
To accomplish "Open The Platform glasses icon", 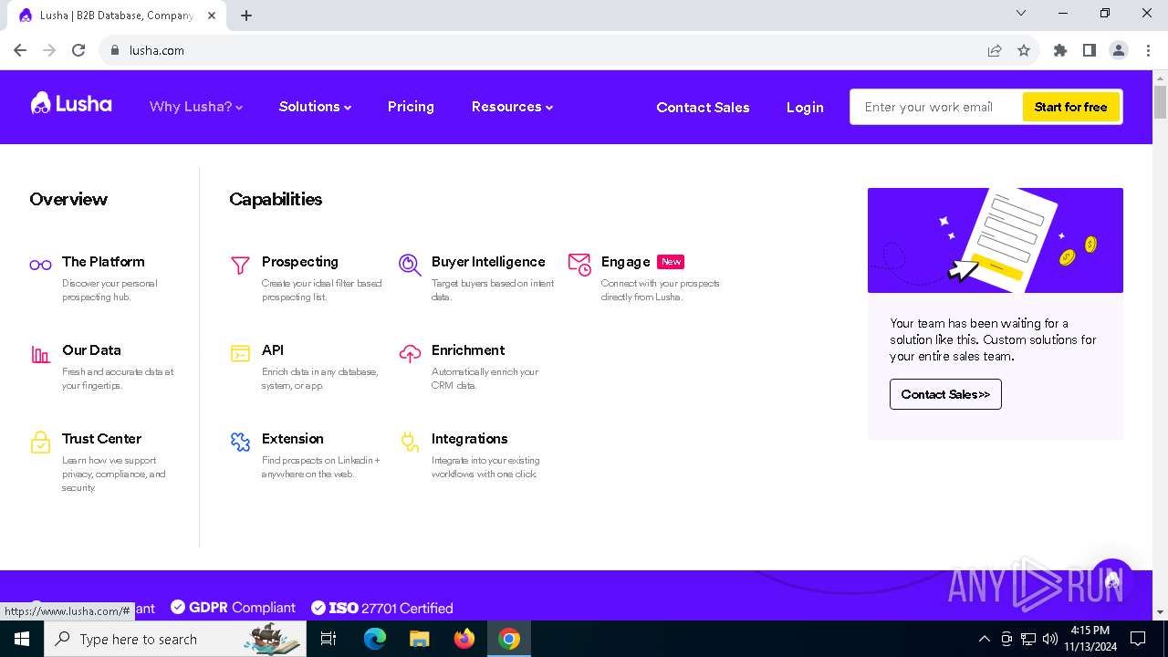I will 40,265.
